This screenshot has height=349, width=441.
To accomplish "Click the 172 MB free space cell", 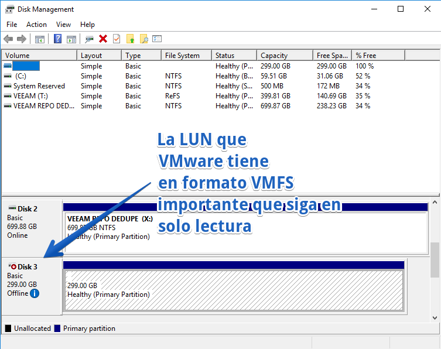I will click(x=328, y=85).
